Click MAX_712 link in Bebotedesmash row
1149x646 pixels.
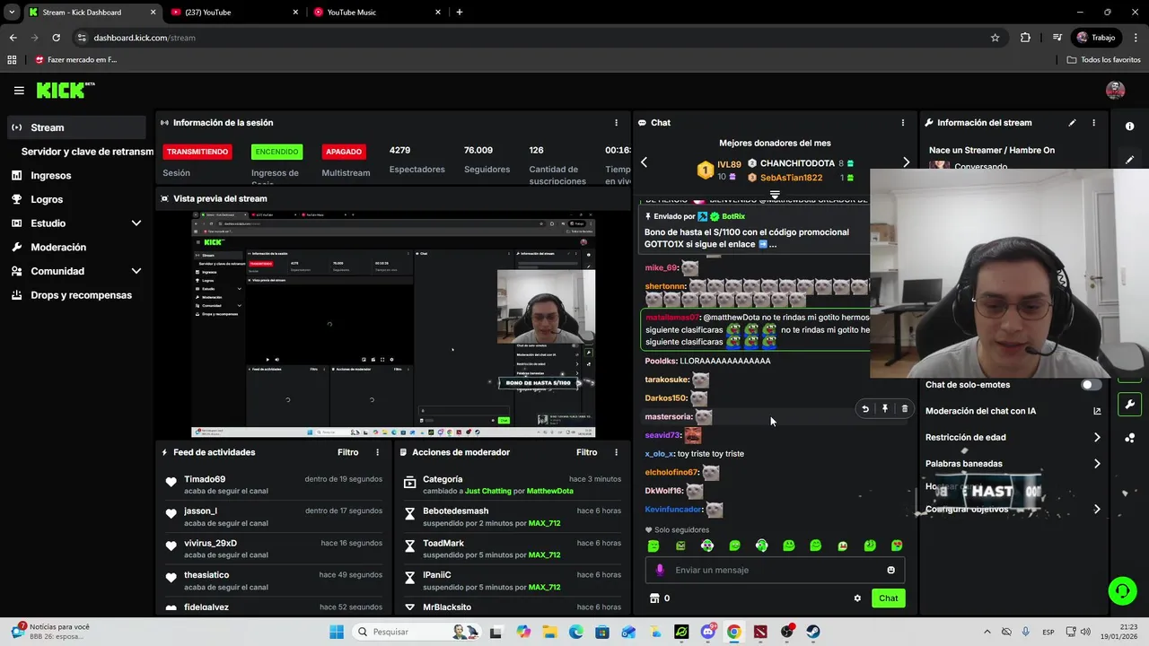(x=544, y=523)
